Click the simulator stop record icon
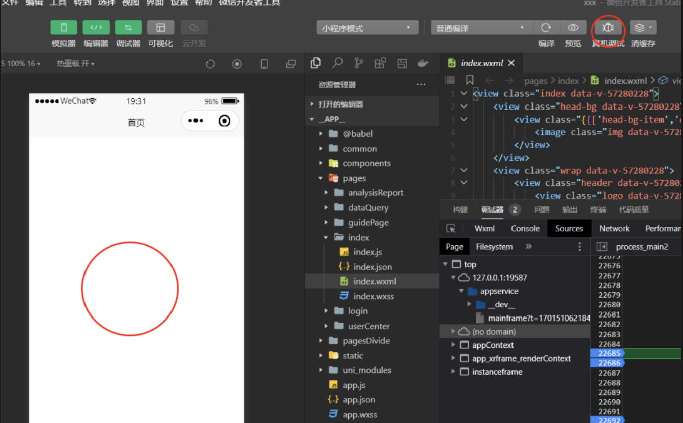This screenshot has width=683, height=423. coord(237,64)
